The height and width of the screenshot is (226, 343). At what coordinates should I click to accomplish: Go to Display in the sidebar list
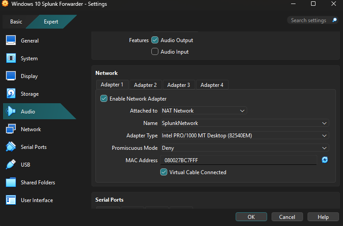(29, 76)
